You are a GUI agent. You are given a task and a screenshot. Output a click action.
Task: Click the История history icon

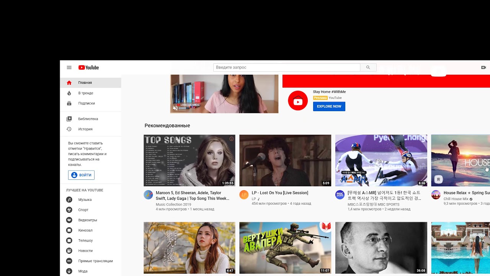(69, 129)
